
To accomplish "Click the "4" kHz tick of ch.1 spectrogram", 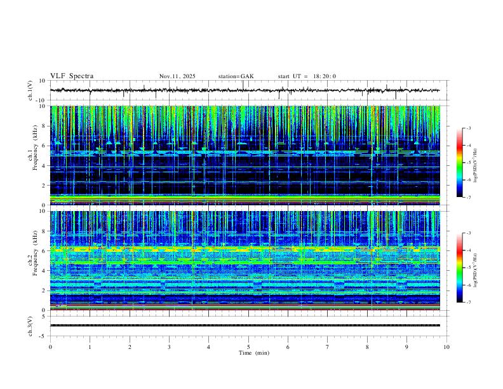I will coord(44,166).
